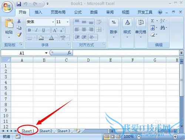Center text horizontally
Viewport: 185px width, 140px height.
[84, 30]
